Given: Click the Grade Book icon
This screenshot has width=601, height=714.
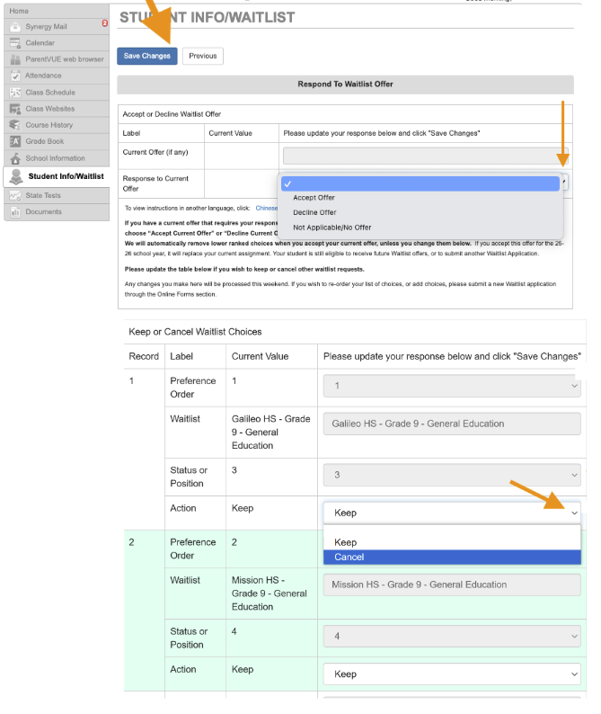Looking at the screenshot, I should point(15,141).
